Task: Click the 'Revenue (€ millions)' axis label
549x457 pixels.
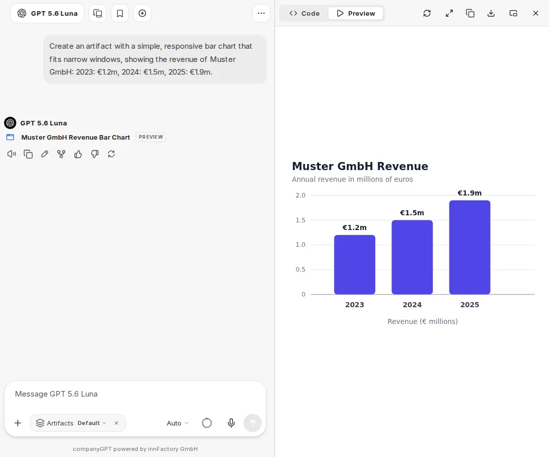Action: click(422, 321)
